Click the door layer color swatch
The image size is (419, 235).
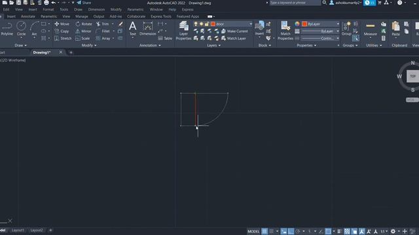point(213,24)
